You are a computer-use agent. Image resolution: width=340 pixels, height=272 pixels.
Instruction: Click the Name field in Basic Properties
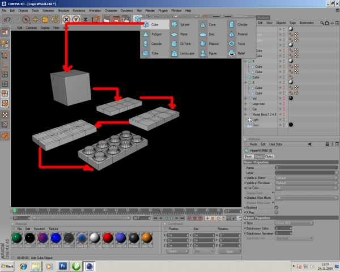point(306,168)
